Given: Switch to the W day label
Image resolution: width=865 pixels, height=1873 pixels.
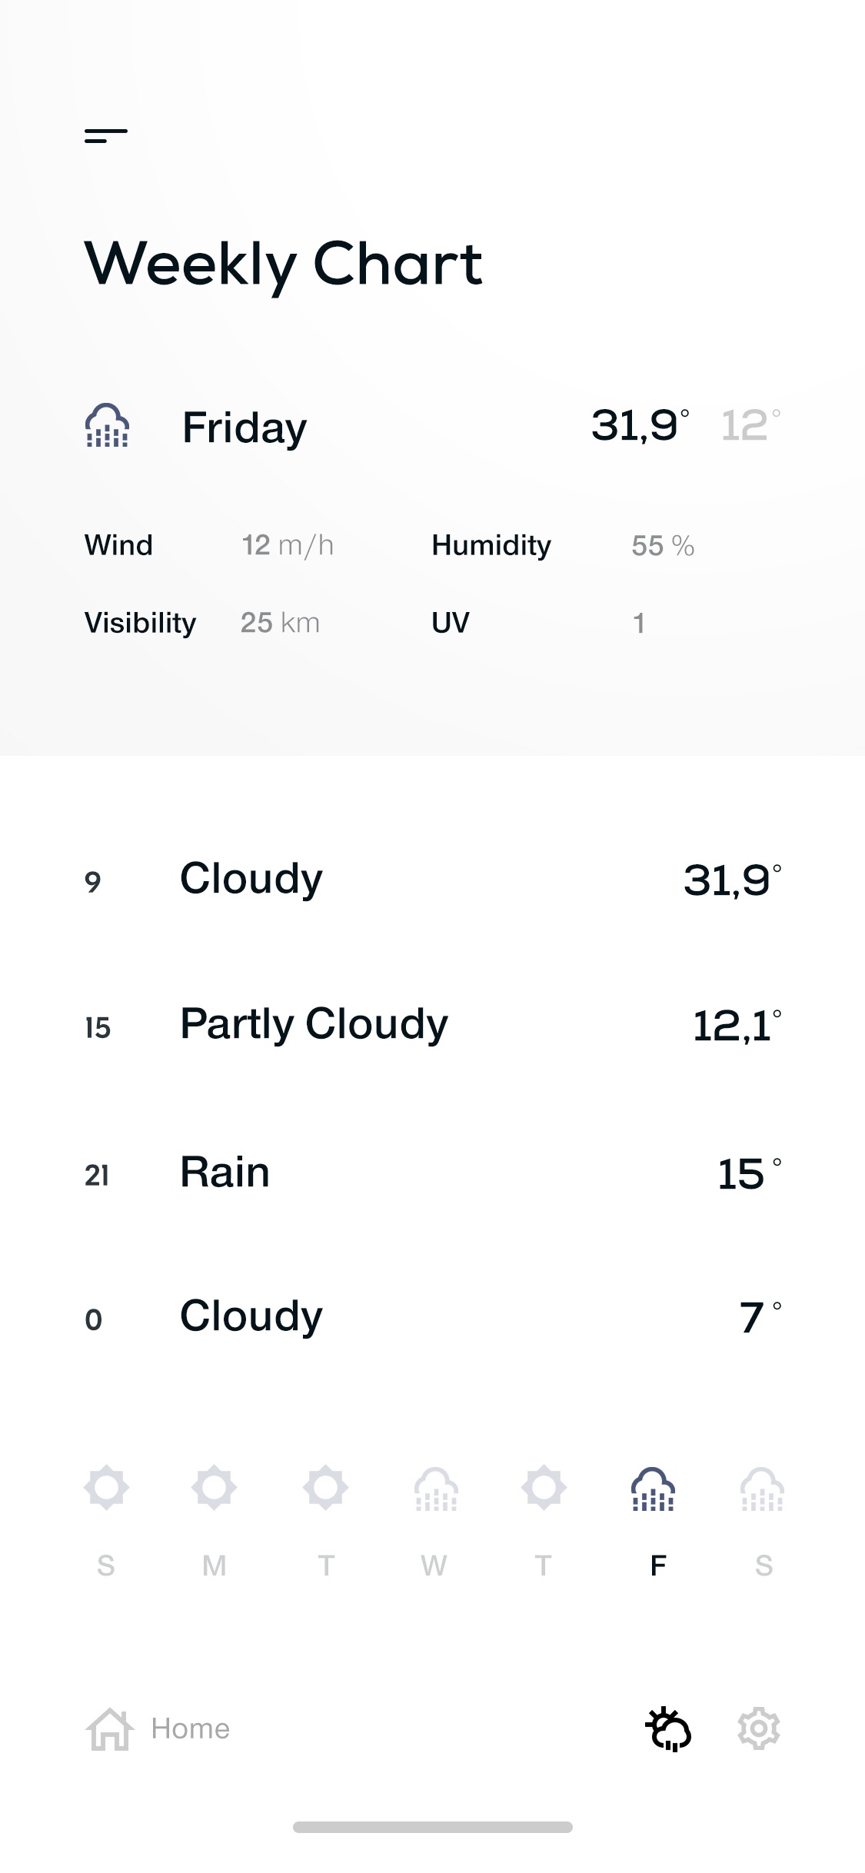Looking at the screenshot, I should pos(434,1565).
